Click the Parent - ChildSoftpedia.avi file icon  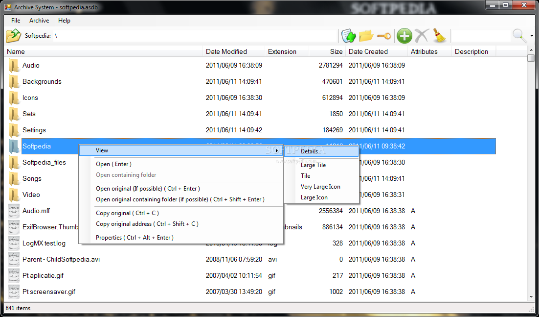[14, 260]
